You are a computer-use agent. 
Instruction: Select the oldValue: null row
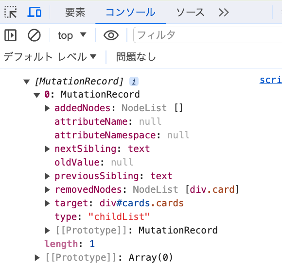(94, 163)
